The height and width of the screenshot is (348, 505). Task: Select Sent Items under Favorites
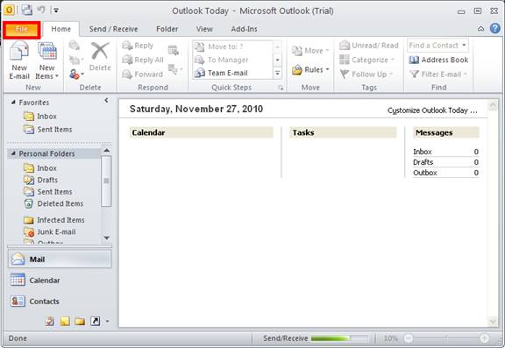(x=48, y=130)
